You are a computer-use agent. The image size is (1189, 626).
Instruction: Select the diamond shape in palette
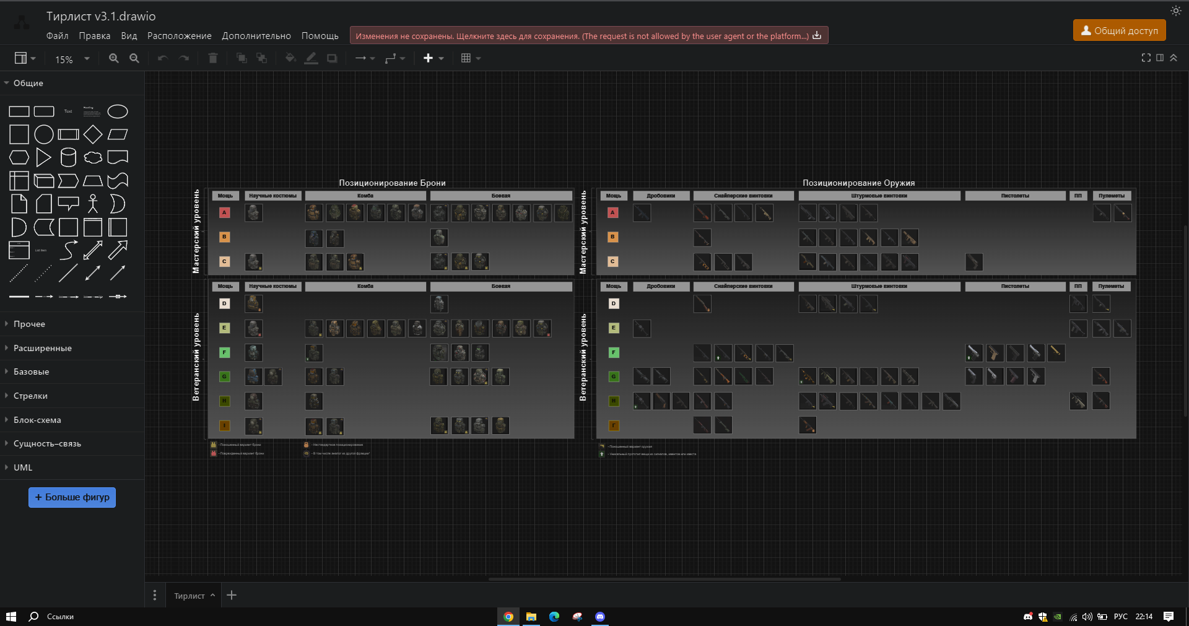93,134
